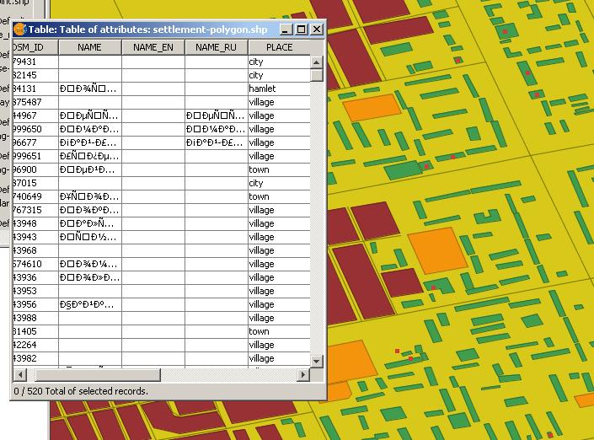The image size is (594, 440).
Task: Minimize the attribute table window
Action: click(286, 30)
